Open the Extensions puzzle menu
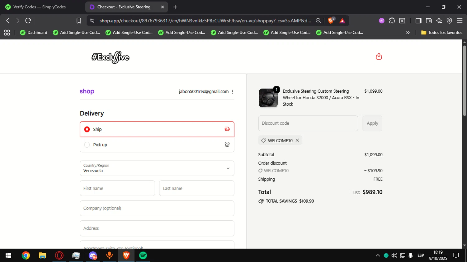467x262 pixels. point(392,21)
